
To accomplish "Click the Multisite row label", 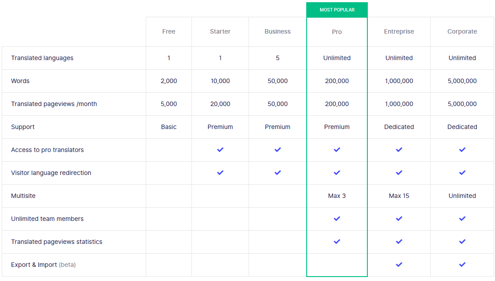I will (x=23, y=196).
